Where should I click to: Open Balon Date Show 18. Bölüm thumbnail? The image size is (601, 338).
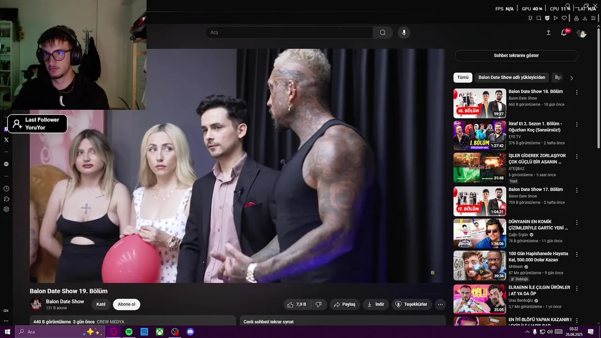click(479, 103)
